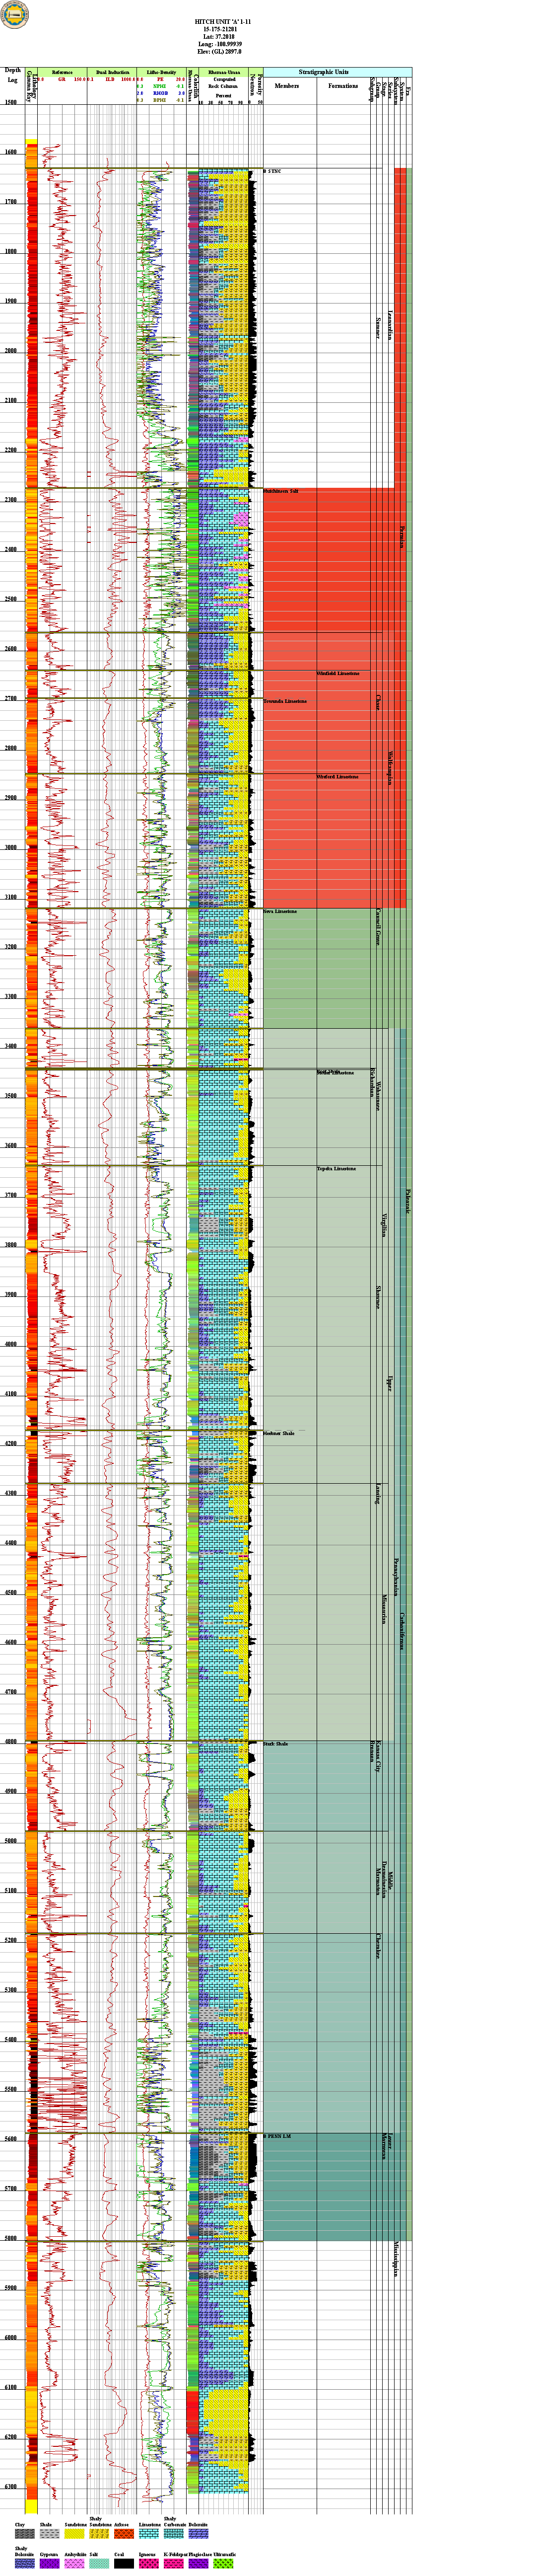Image resolution: width=536 pixels, height=2576 pixels.
Task: Select the red GR curve label
Action: [62, 79]
